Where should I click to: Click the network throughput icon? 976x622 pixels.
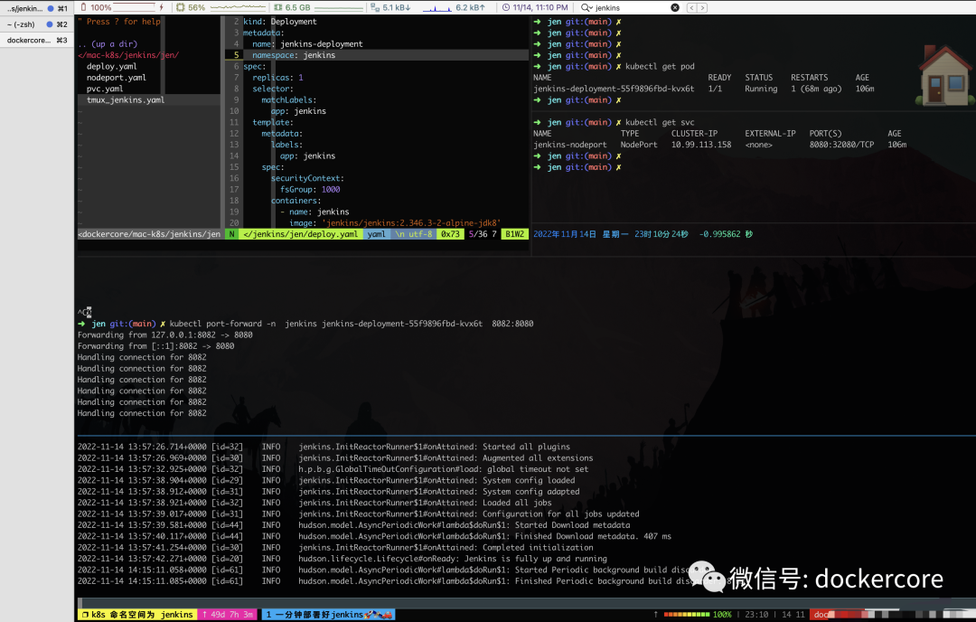click(375, 7)
